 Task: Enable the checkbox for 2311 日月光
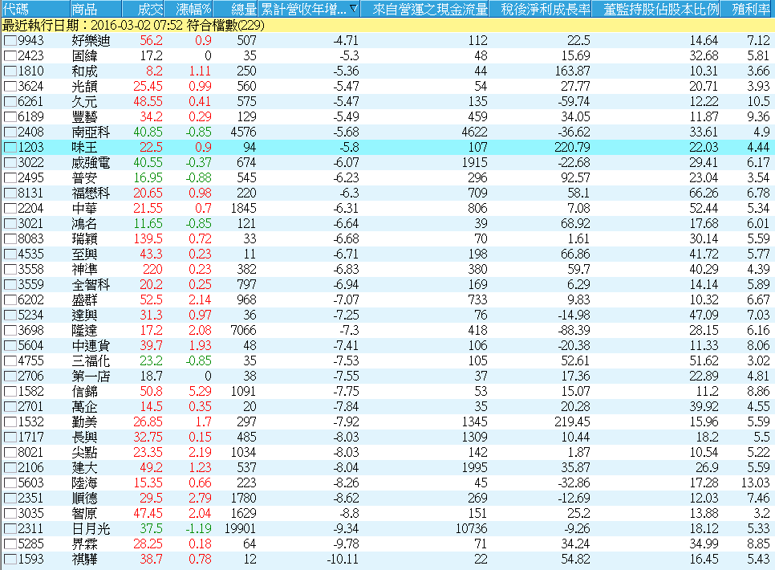(x=10, y=529)
